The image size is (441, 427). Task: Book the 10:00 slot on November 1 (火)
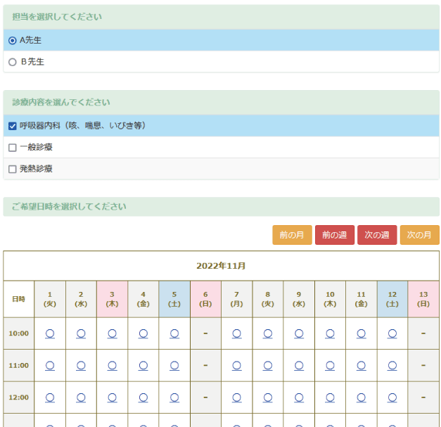(50, 333)
